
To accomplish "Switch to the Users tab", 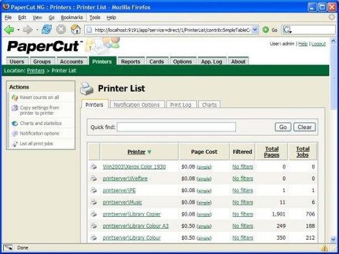I will 17,61.
